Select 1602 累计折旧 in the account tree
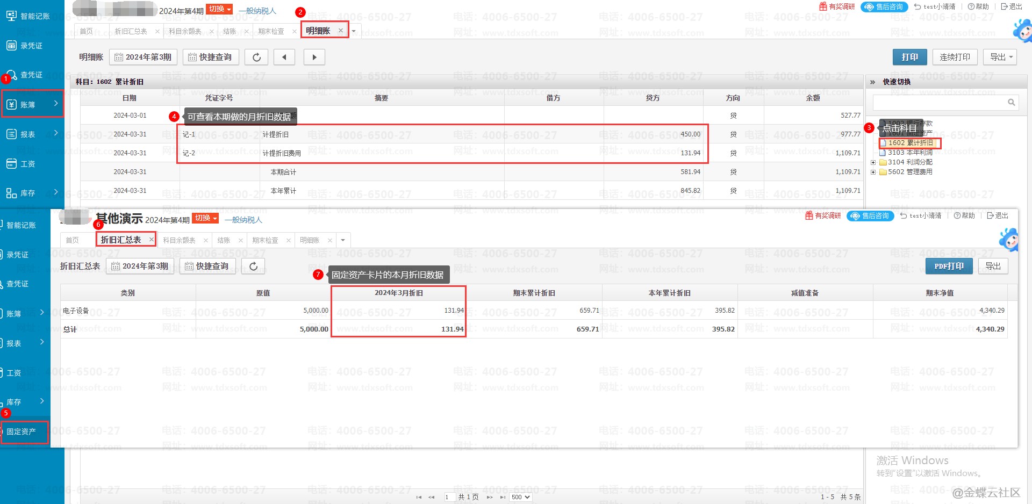The image size is (1032, 504). 910,143
